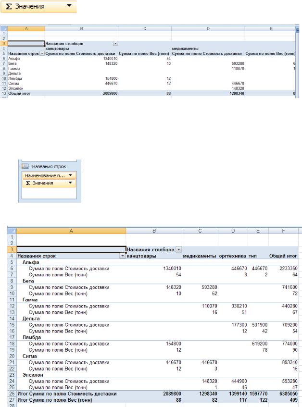Click Гамма total value 440280
This screenshot has width=302, height=407.
click(290, 306)
